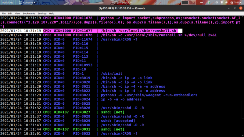The image size is (244, 137).
Task: Close the Konsole window
Action: point(241,8)
